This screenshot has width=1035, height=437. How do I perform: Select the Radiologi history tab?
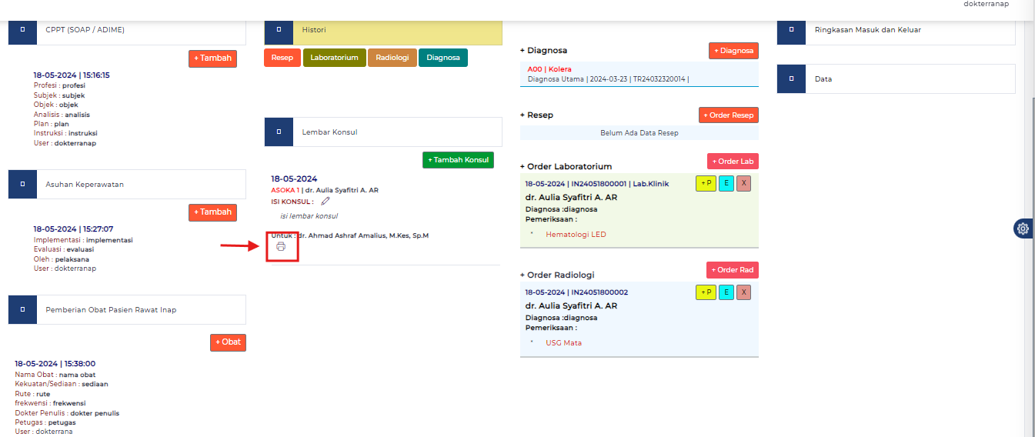pos(392,58)
